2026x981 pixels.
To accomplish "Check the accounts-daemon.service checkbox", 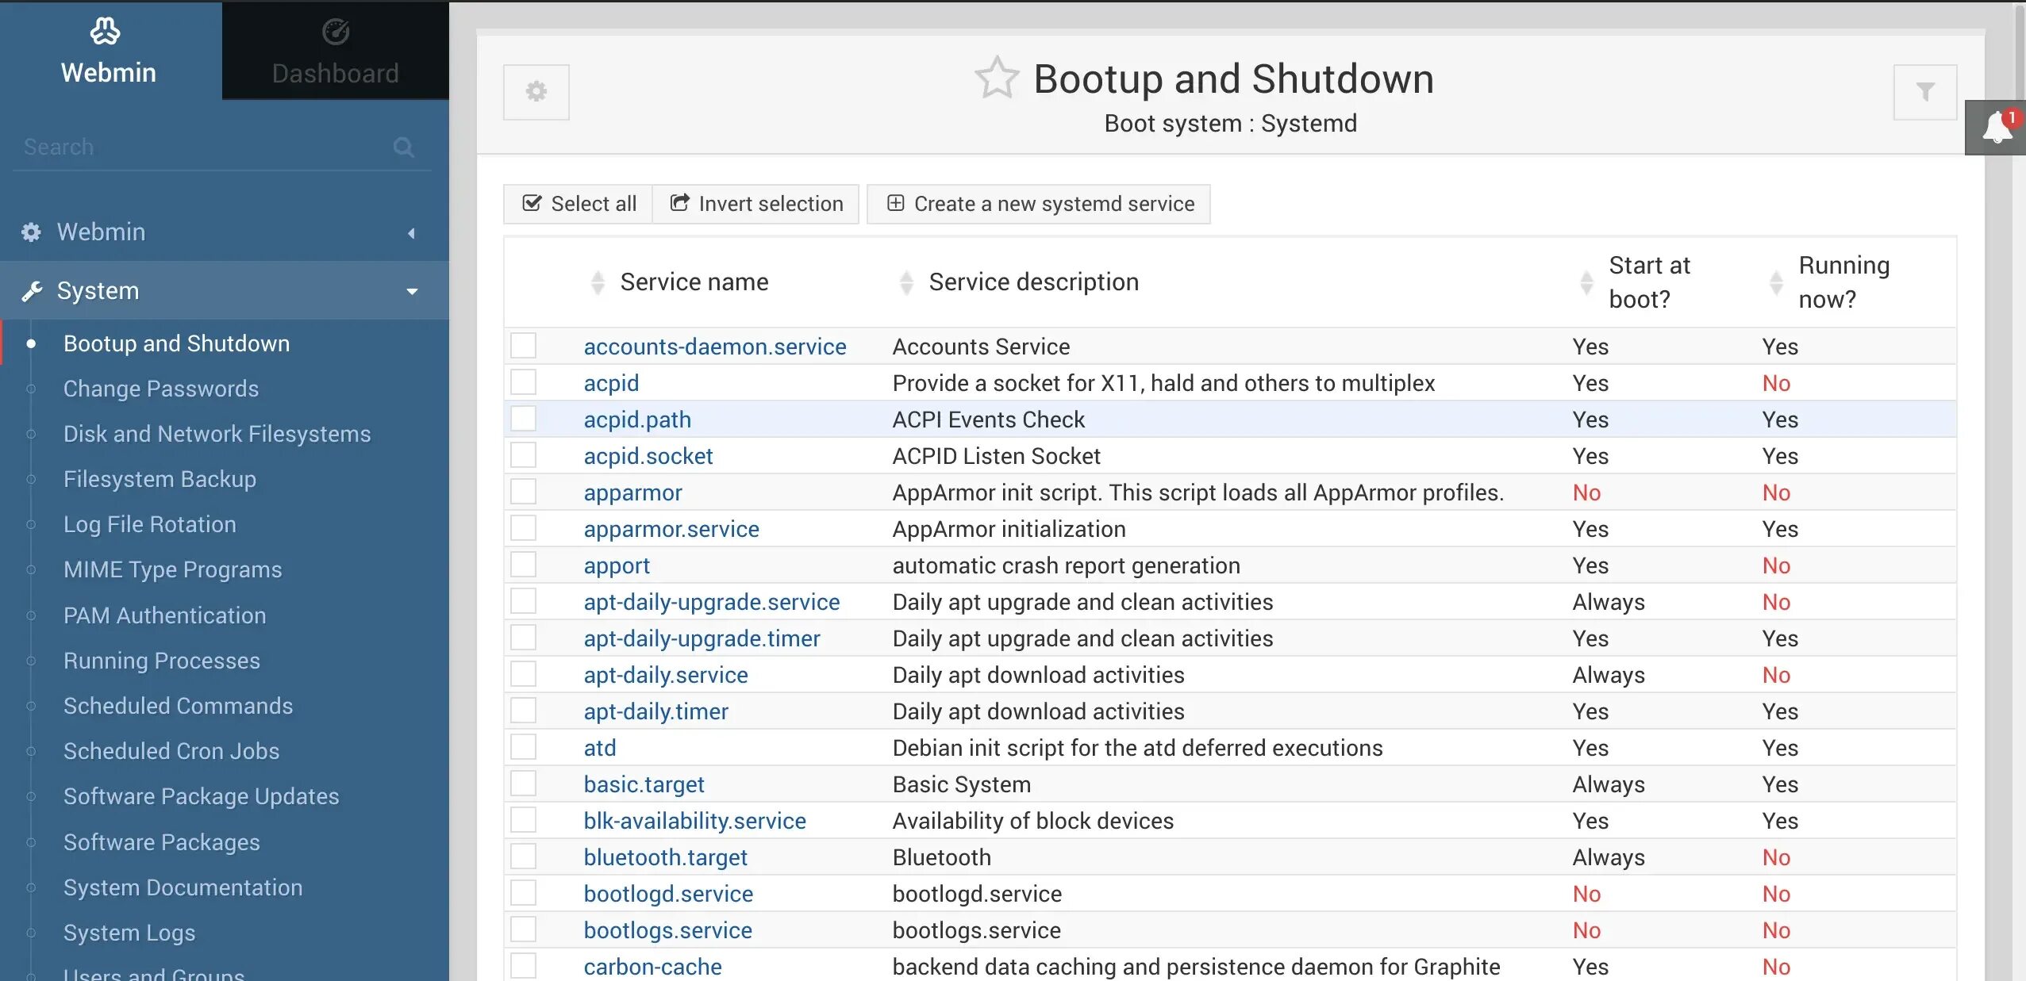I will point(523,346).
